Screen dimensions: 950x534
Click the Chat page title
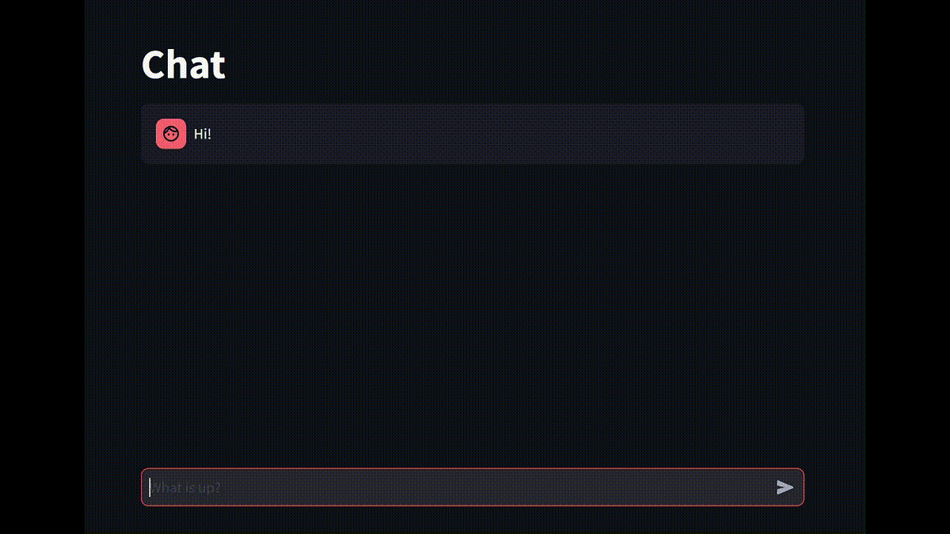pos(183,64)
